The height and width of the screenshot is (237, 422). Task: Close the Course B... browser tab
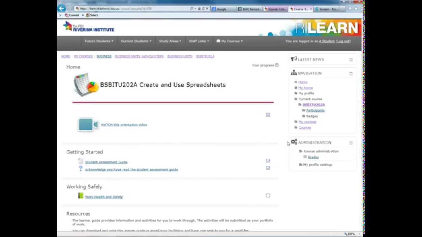tap(311, 9)
